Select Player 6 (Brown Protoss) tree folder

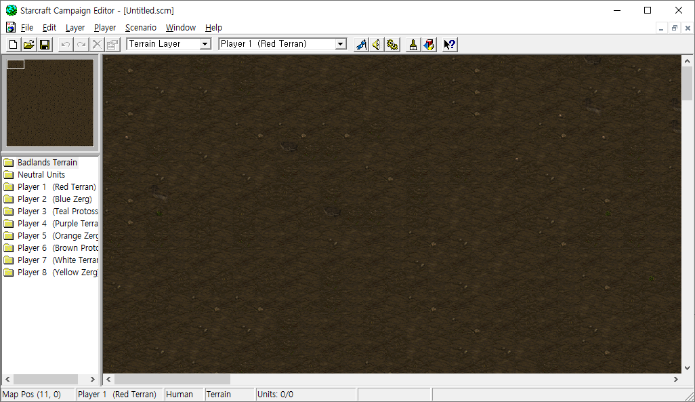tap(51, 248)
